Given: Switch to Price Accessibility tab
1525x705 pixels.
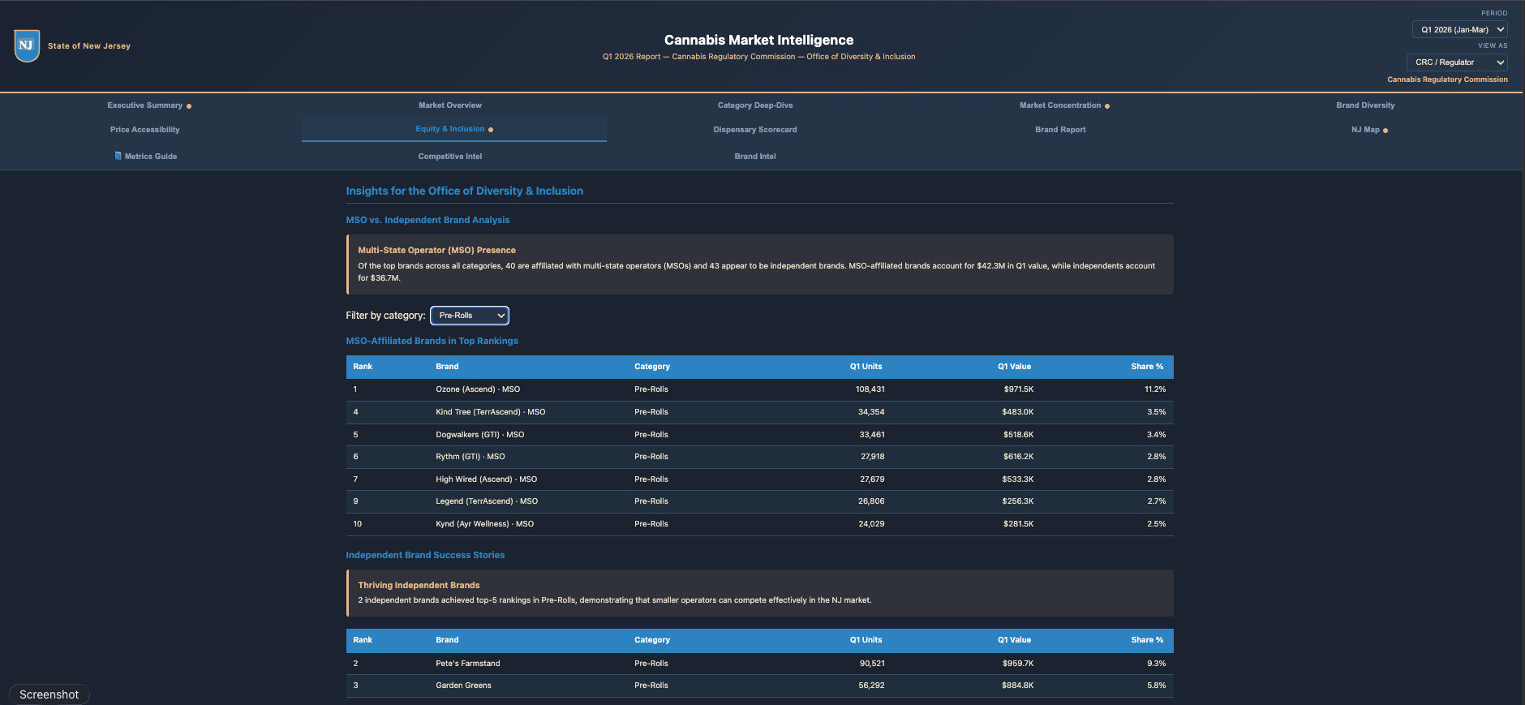Looking at the screenshot, I should [145, 130].
